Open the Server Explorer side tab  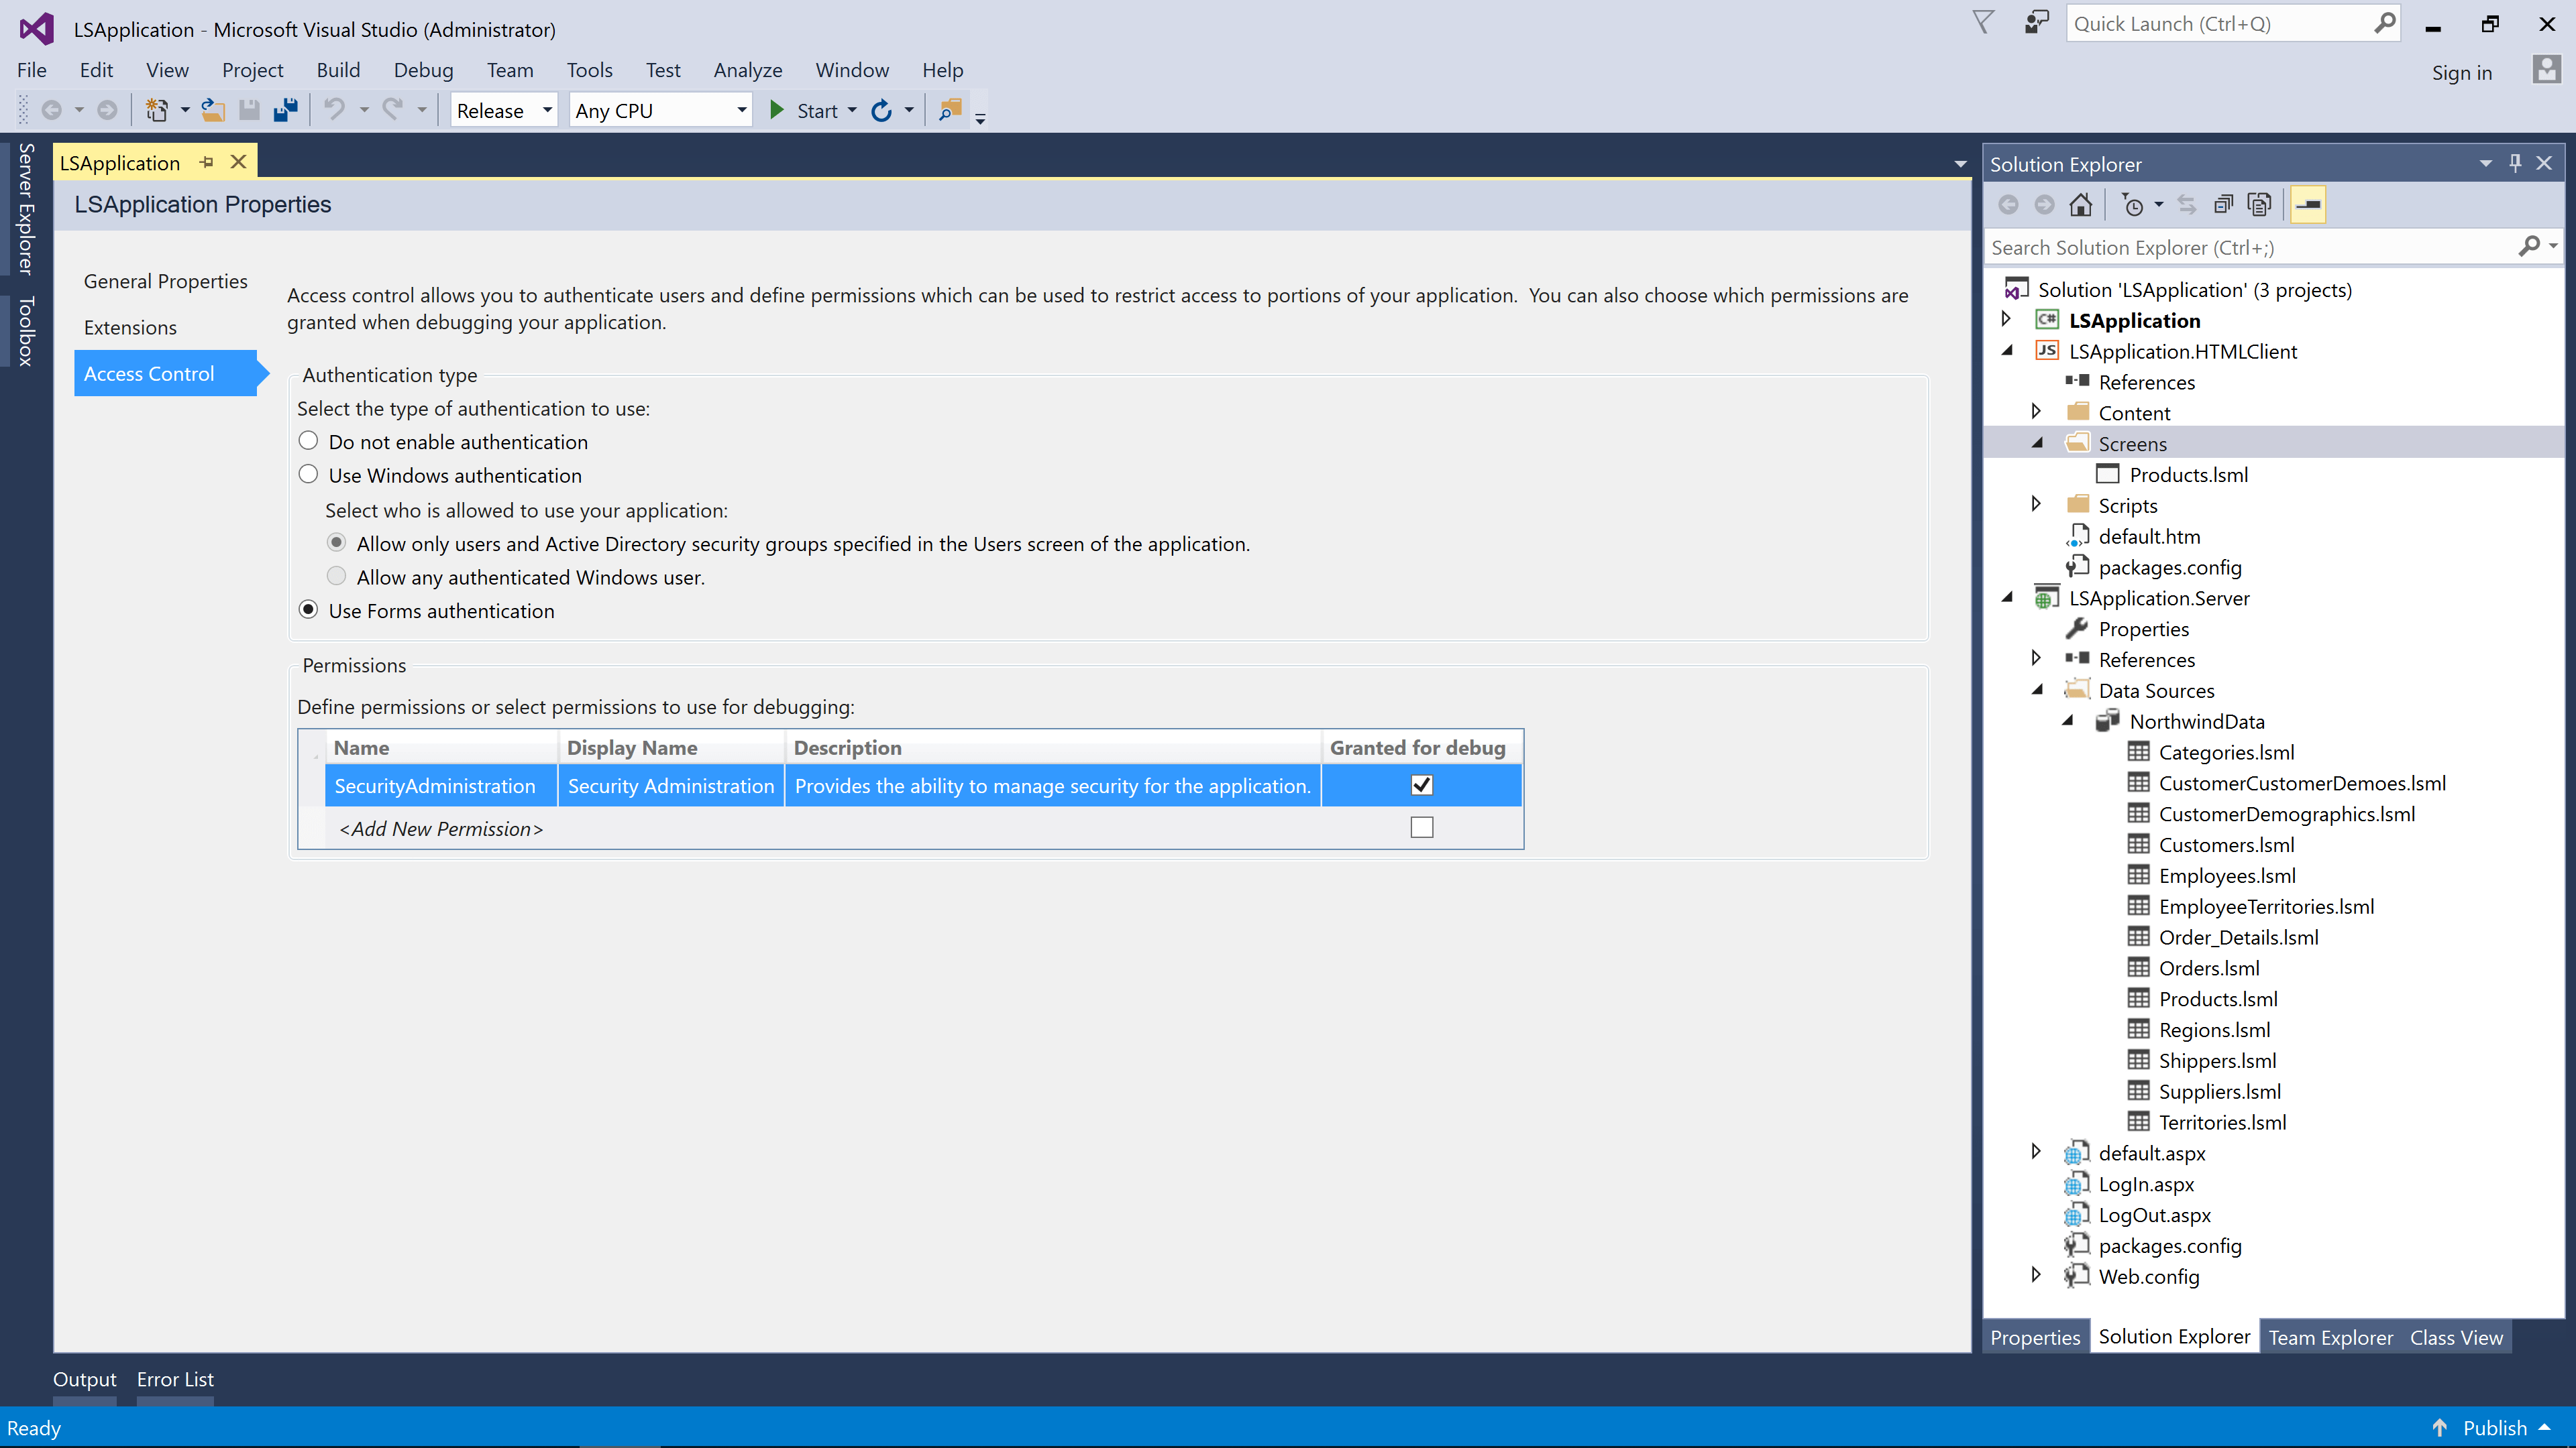click(x=26, y=209)
